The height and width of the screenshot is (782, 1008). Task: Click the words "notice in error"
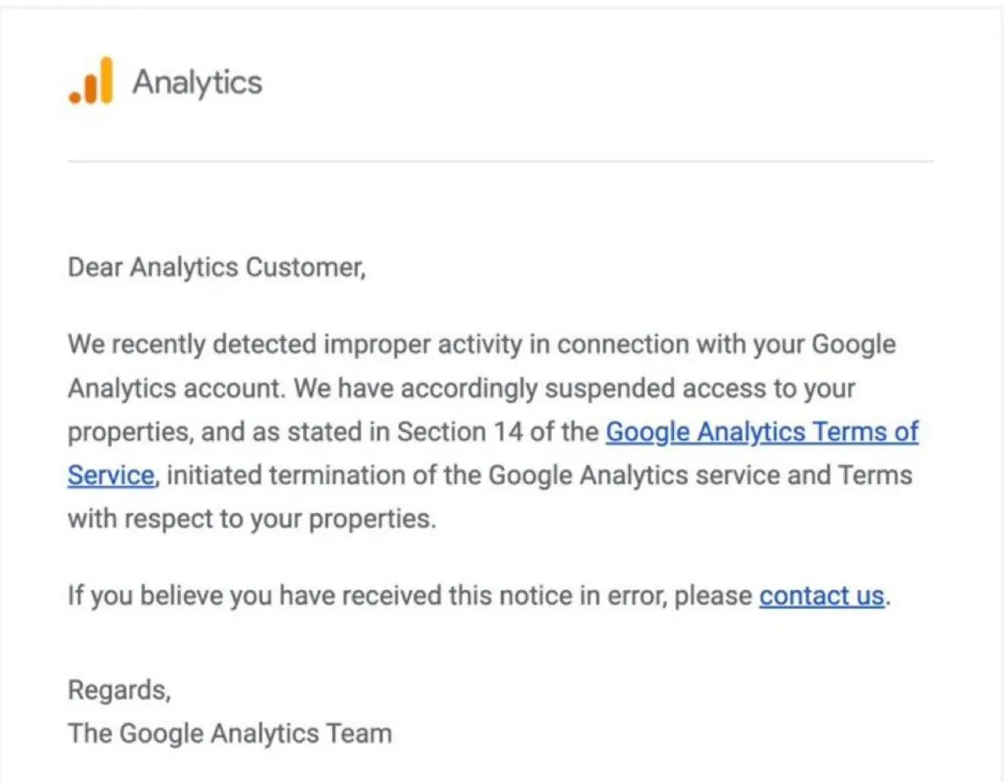(x=583, y=596)
